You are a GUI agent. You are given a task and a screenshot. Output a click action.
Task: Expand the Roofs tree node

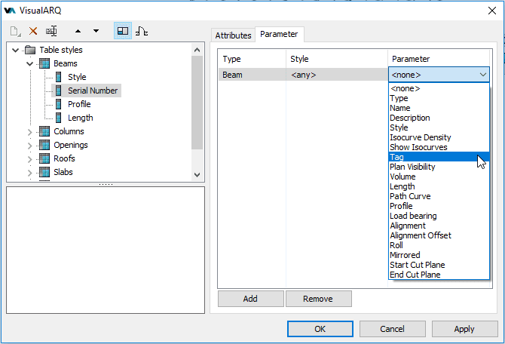pos(29,159)
